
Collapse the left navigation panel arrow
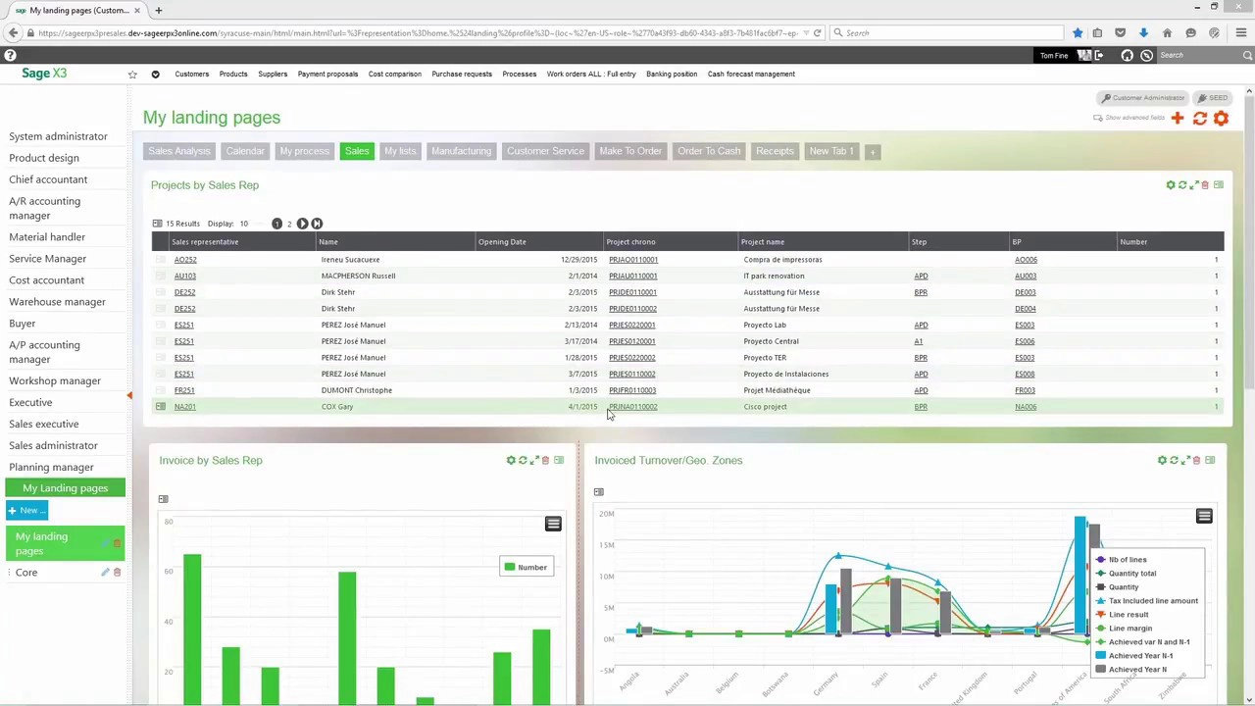click(129, 395)
